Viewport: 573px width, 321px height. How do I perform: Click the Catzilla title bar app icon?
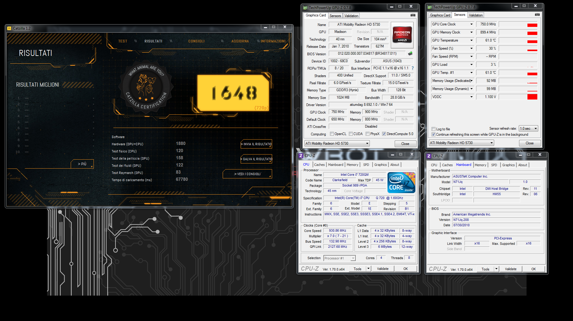pyautogui.click(x=9, y=28)
